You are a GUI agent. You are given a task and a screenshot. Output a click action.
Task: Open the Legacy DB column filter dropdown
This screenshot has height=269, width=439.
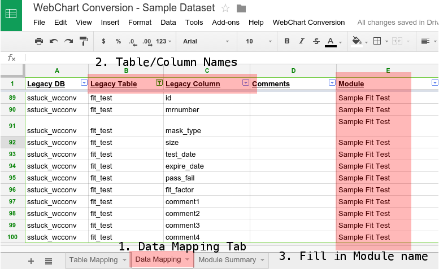[84, 82]
